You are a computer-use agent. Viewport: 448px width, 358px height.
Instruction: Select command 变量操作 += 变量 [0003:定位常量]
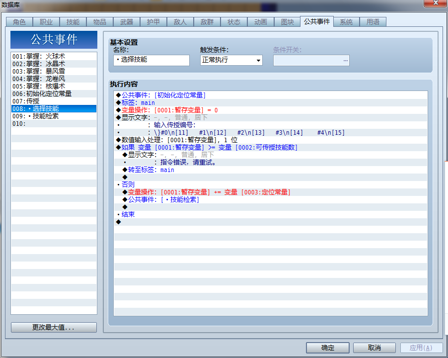(271, 192)
